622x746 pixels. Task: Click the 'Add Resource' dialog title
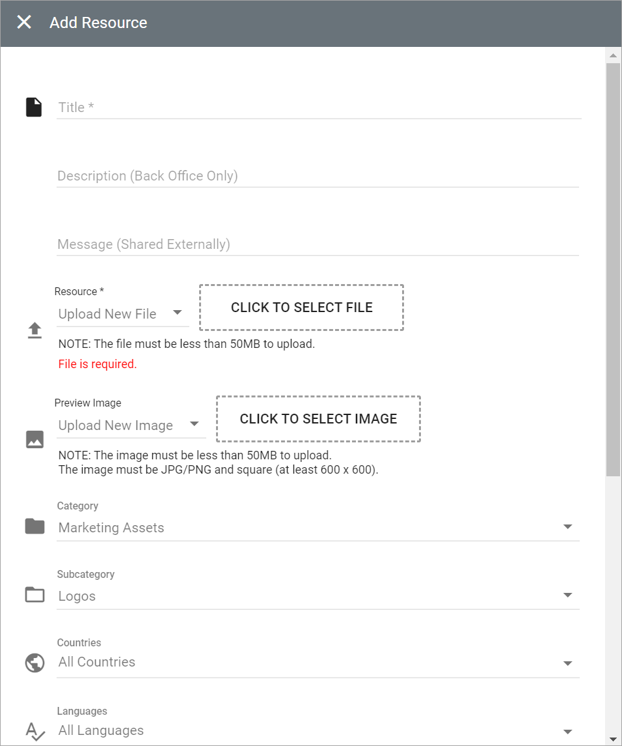pos(98,22)
